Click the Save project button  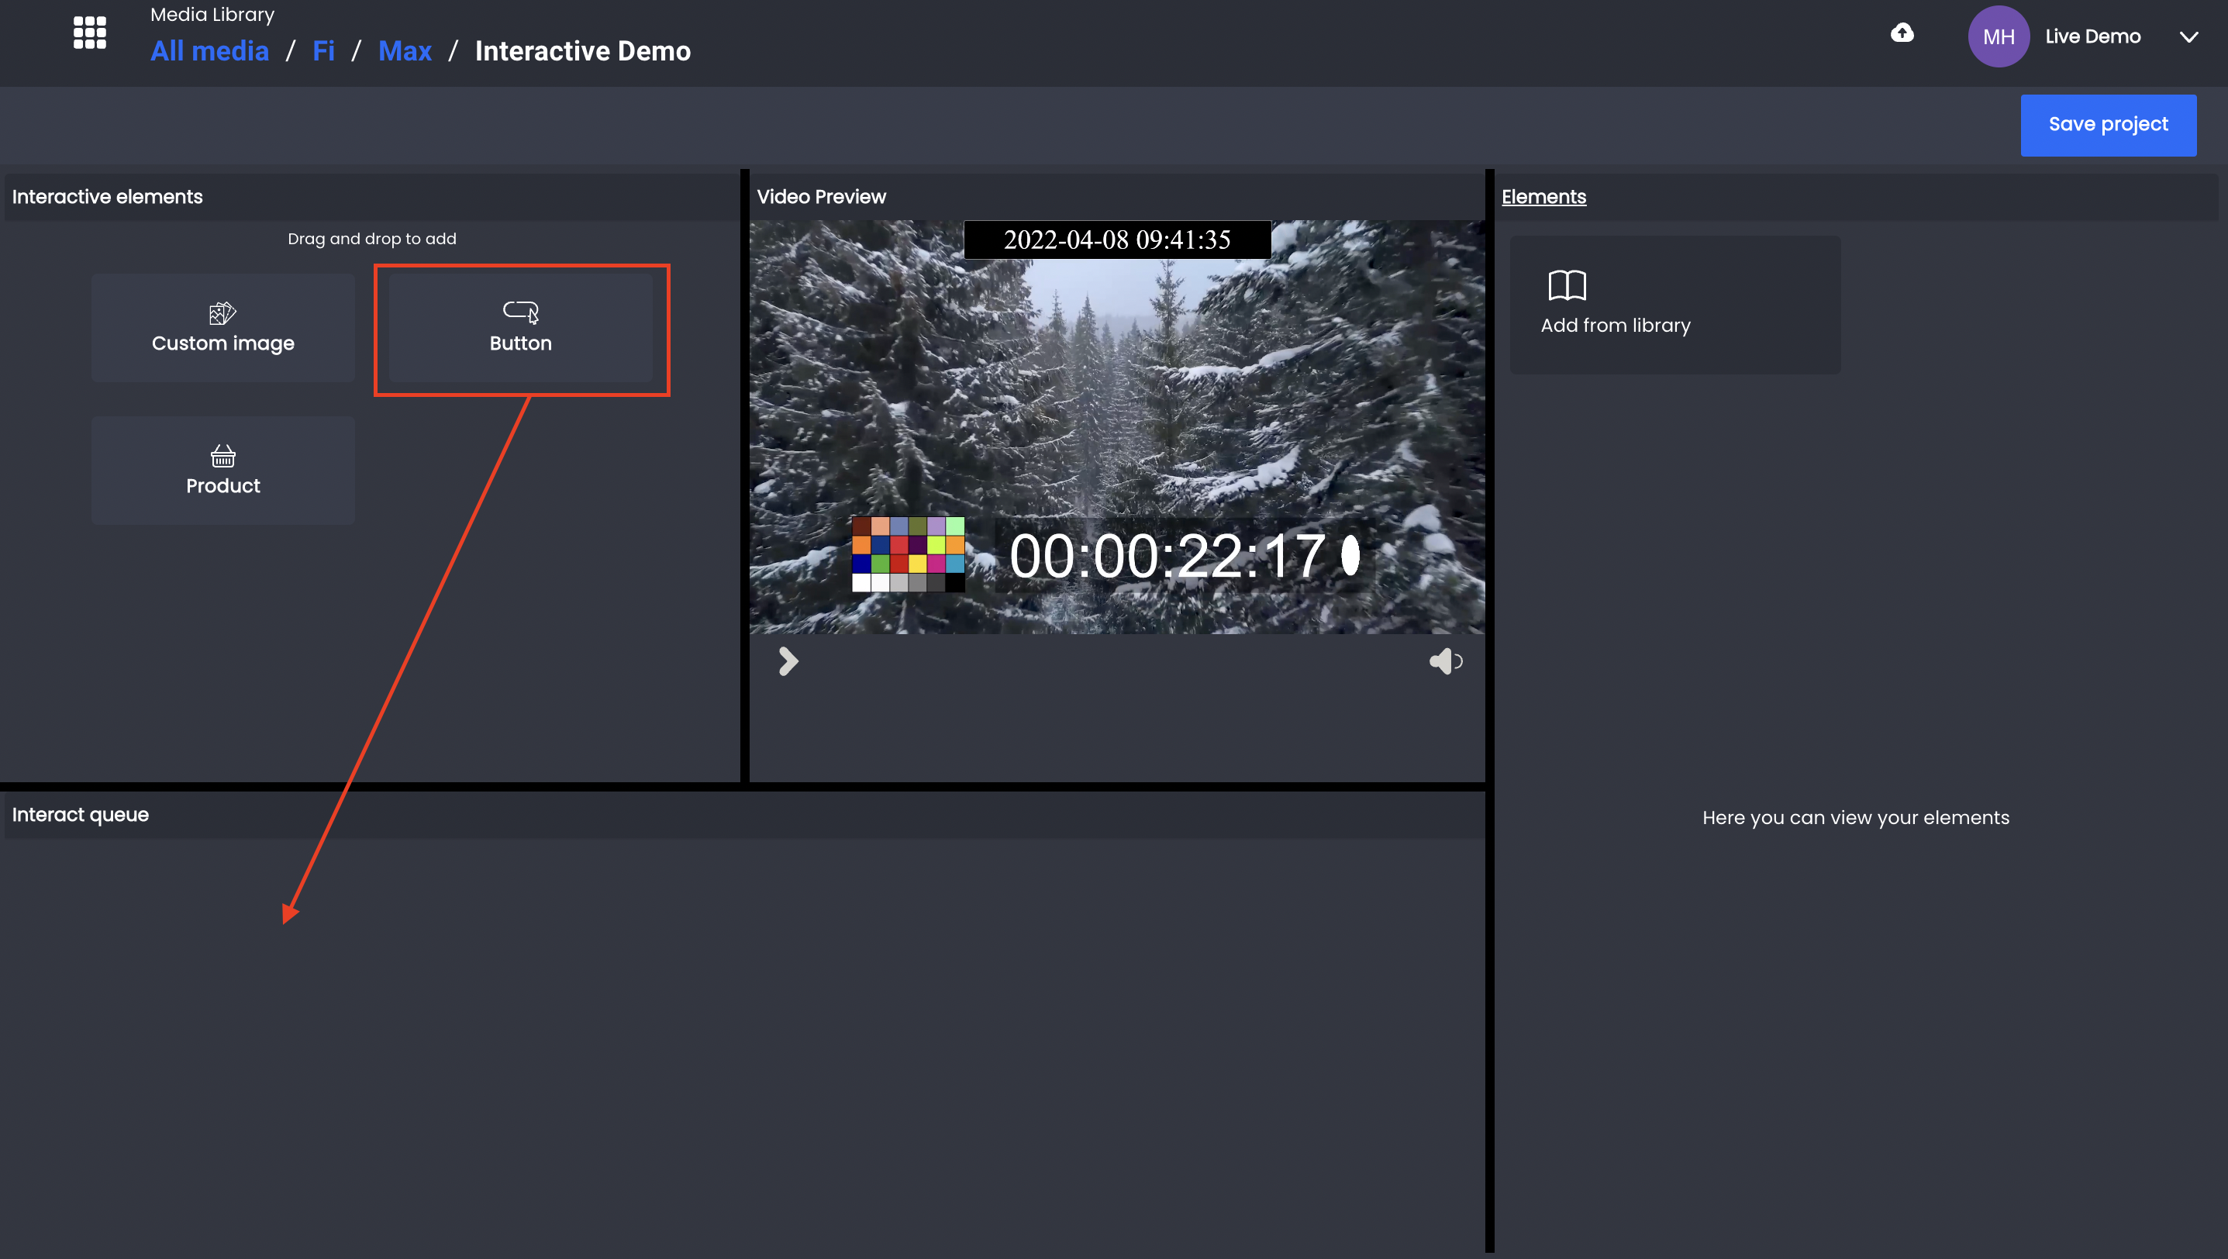(x=2108, y=125)
